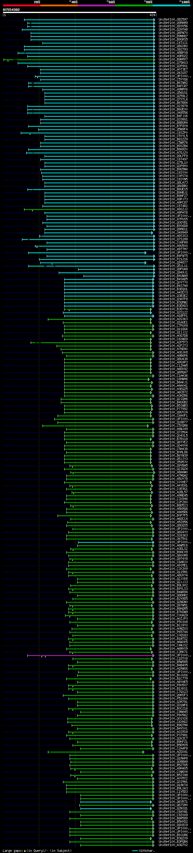Select the hit label UniRef100_Q2S122
This screenshot has height=853, width=193.
173,312
